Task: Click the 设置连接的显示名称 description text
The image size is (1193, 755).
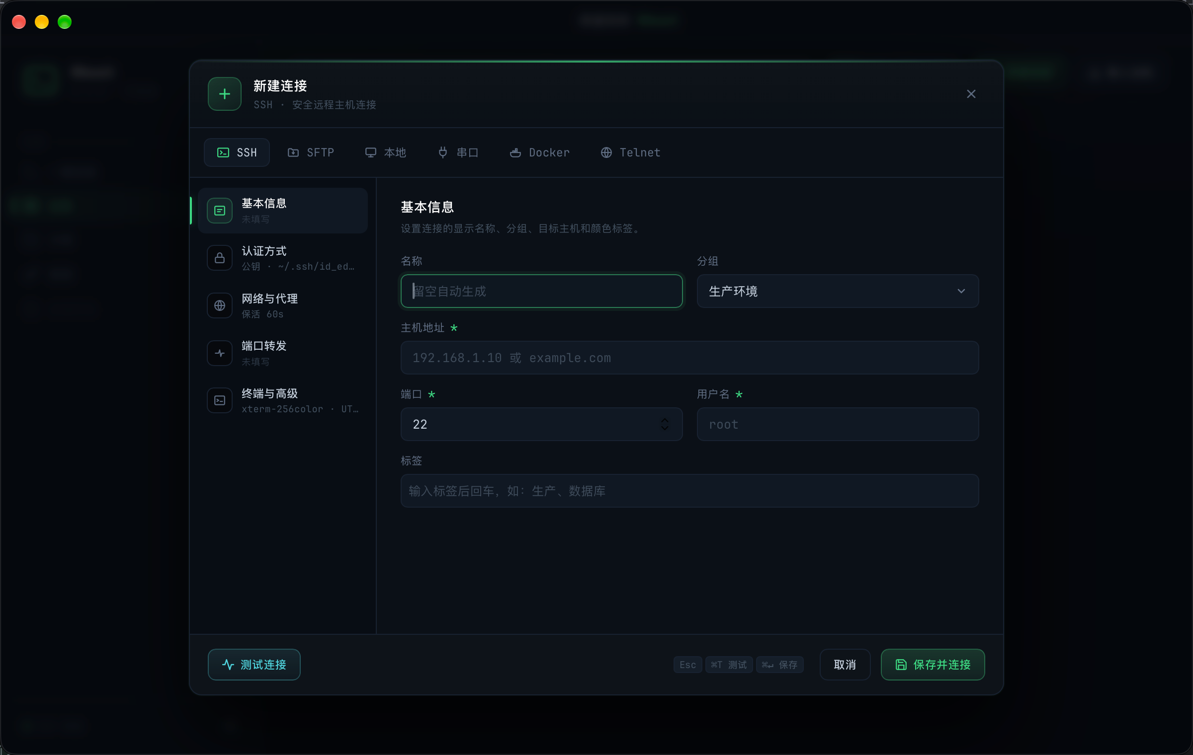Action: pos(522,228)
